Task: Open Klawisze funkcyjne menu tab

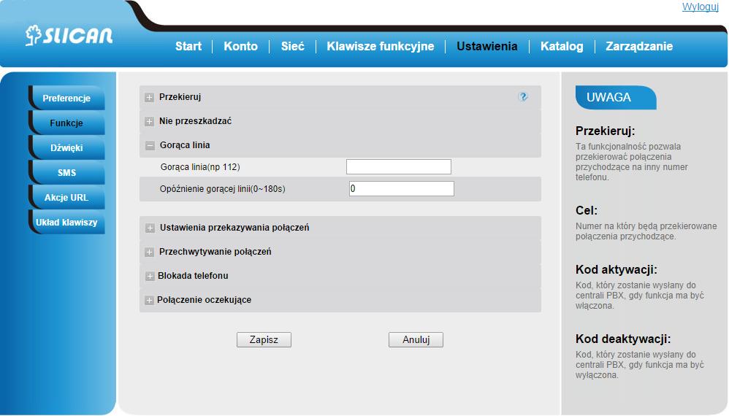Action: (381, 47)
